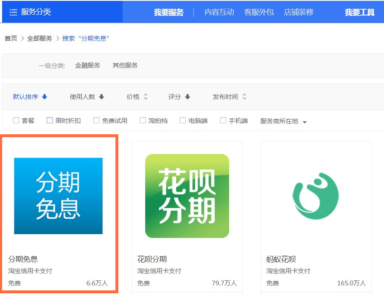Click 淘宝信用卡支付 under 蚂蚁花呗
Viewport: 384px width, 295px height.
(x=288, y=271)
